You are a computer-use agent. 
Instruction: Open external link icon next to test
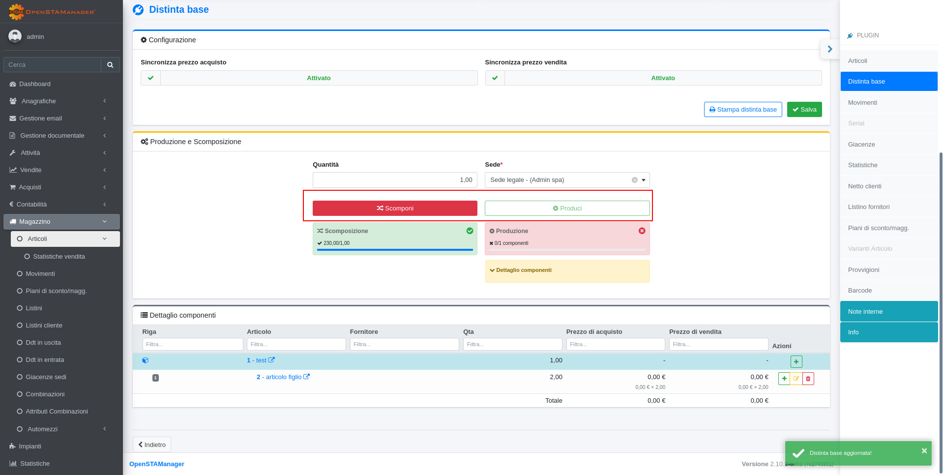271,360
